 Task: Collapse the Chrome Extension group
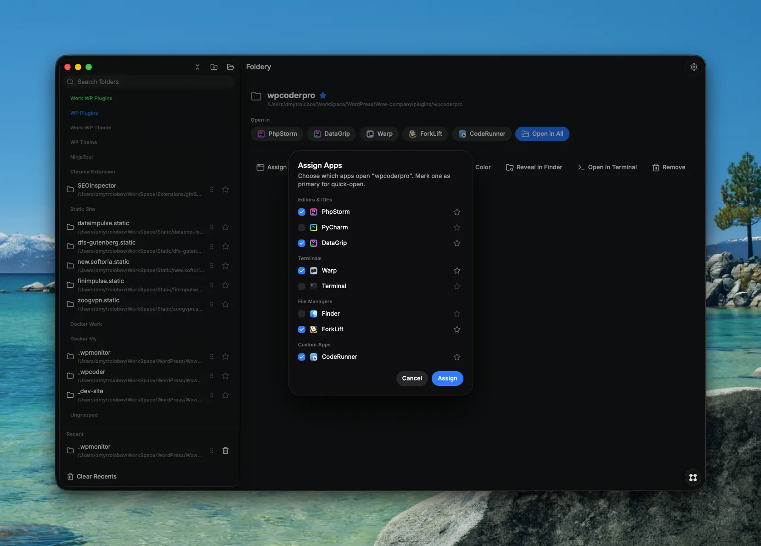[x=93, y=172]
